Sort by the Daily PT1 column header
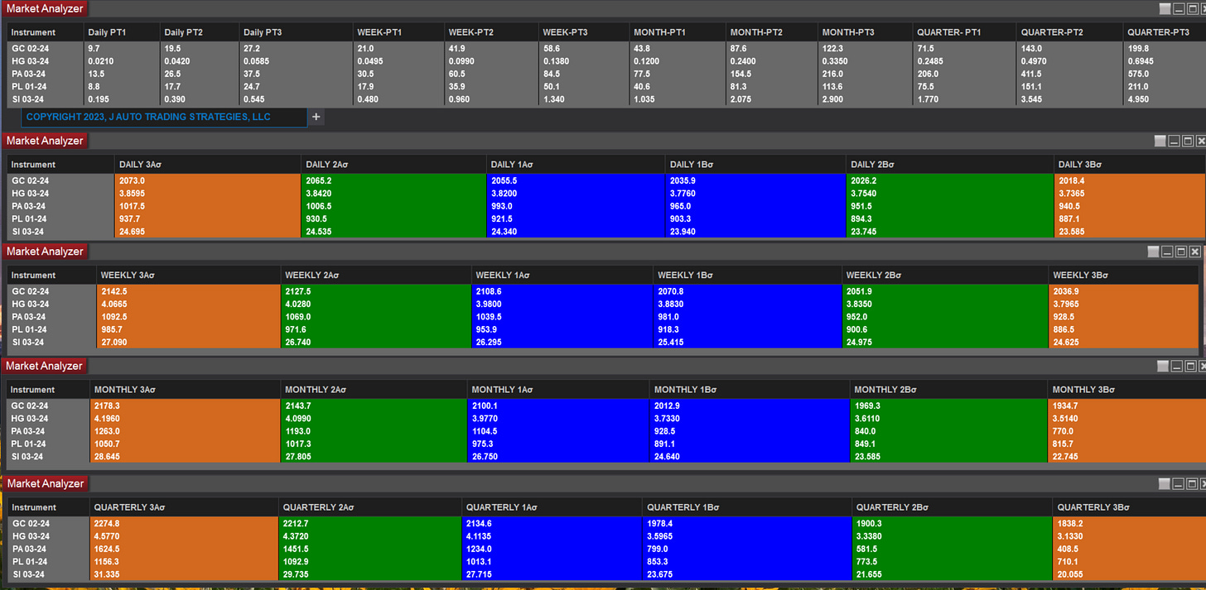1206x590 pixels. tap(121, 32)
